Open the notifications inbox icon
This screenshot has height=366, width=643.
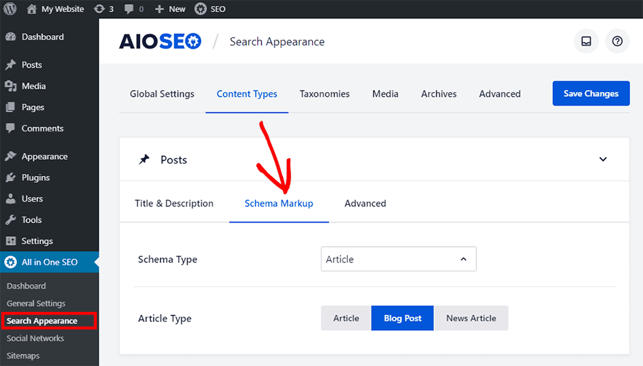pyautogui.click(x=586, y=41)
